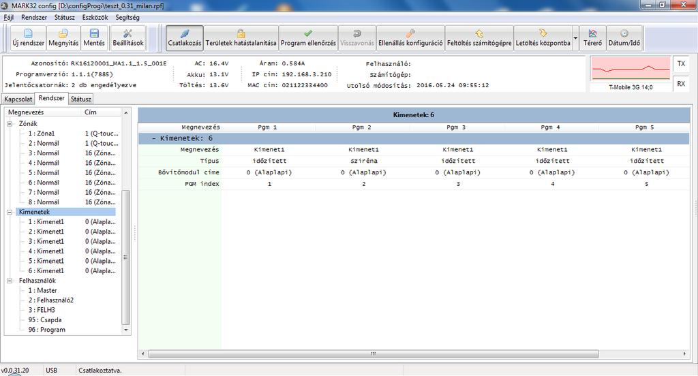
Task: Collapse the Kimenetek tree node
Action: pos(10,213)
